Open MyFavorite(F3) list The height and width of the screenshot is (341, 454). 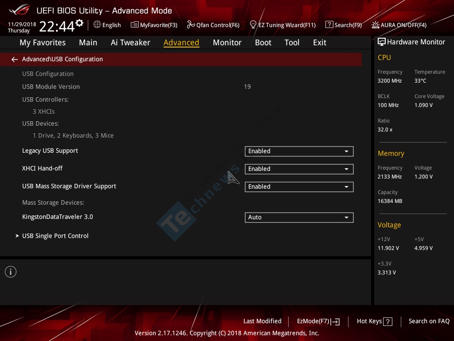(154, 25)
